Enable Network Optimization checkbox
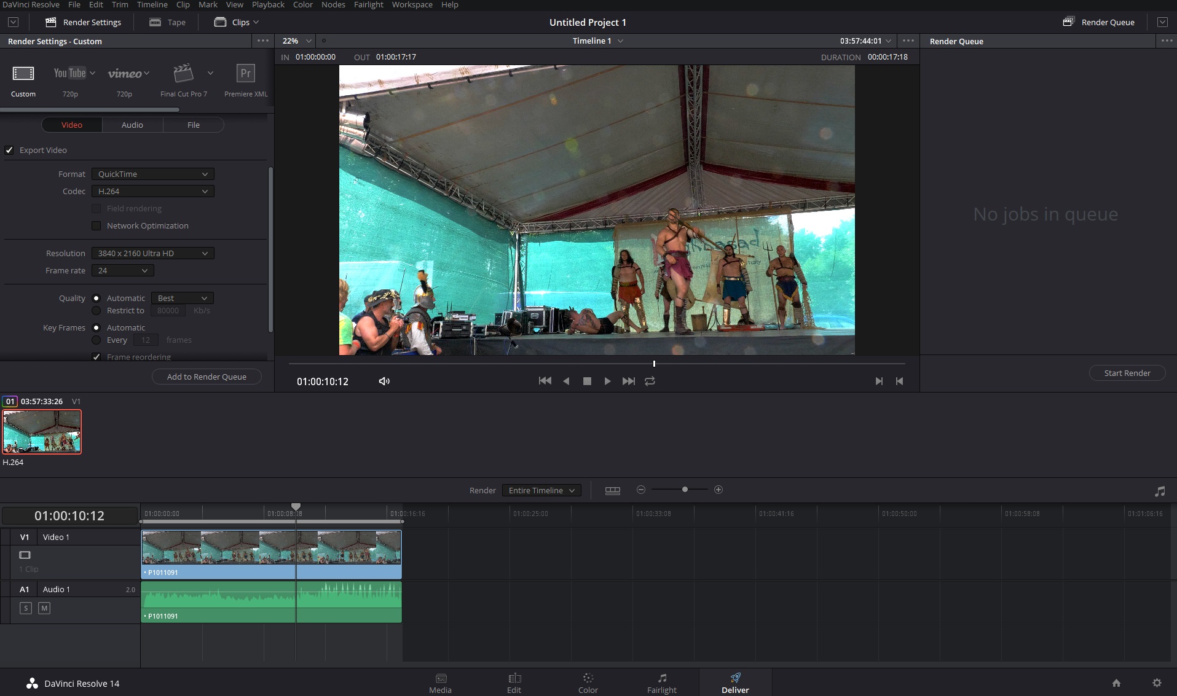Screen dimensions: 1177x696 tap(96, 226)
